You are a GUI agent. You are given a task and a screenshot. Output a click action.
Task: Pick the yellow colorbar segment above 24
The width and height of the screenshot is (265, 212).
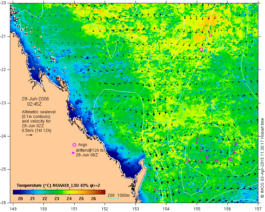pos(69,192)
